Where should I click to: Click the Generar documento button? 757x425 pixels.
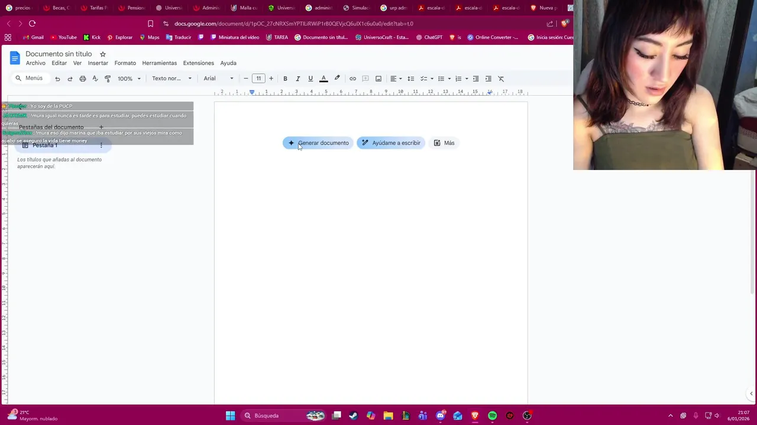[x=318, y=143]
